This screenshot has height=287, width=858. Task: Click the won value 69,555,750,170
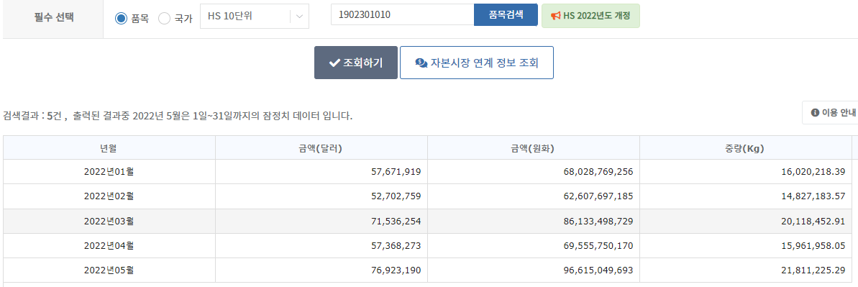click(x=598, y=246)
